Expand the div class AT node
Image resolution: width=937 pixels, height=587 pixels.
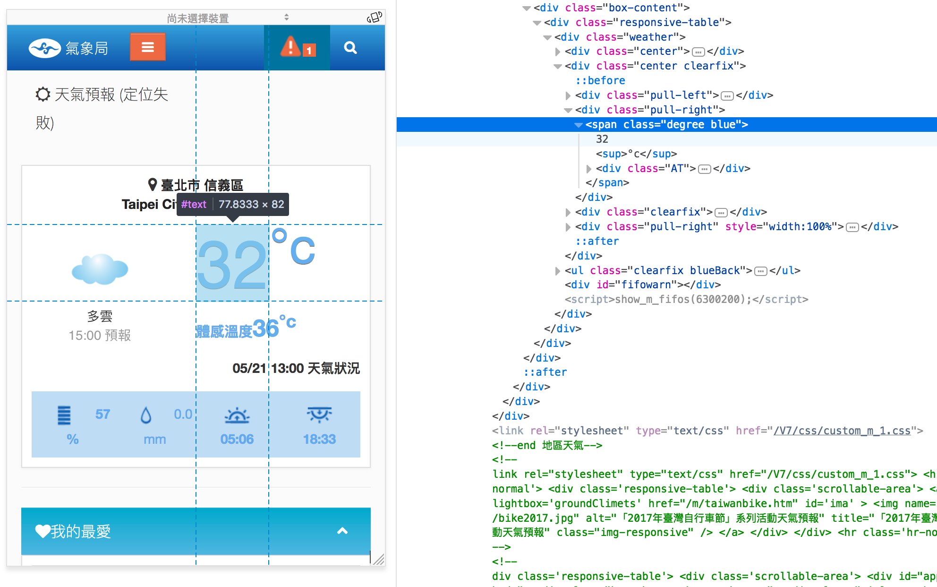(x=589, y=169)
